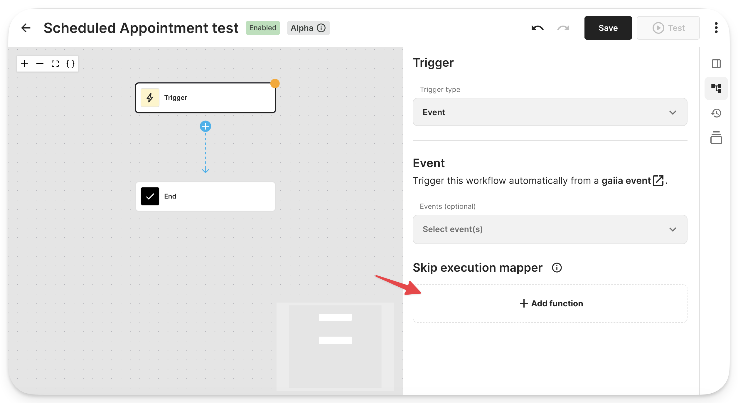Viewport: 738px width, 403px height.
Task: Select the End node
Action: [205, 196]
